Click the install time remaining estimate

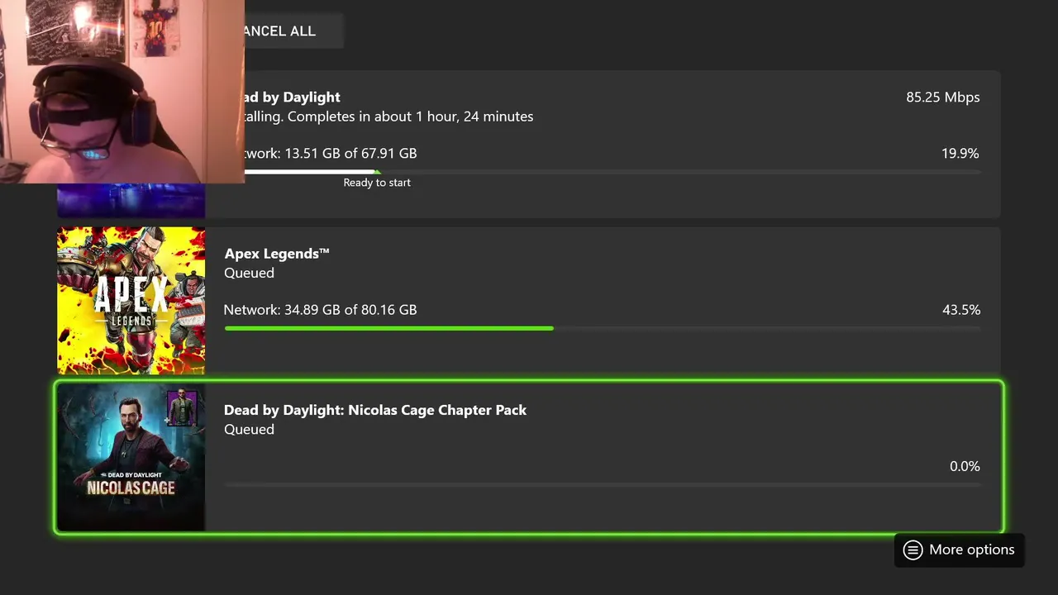[x=388, y=117]
